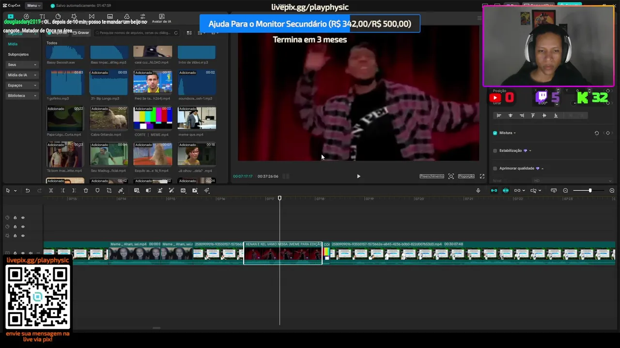Image resolution: width=620 pixels, height=348 pixels.
Task: Click the Preenchimento button
Action: [x=432, y=176]
